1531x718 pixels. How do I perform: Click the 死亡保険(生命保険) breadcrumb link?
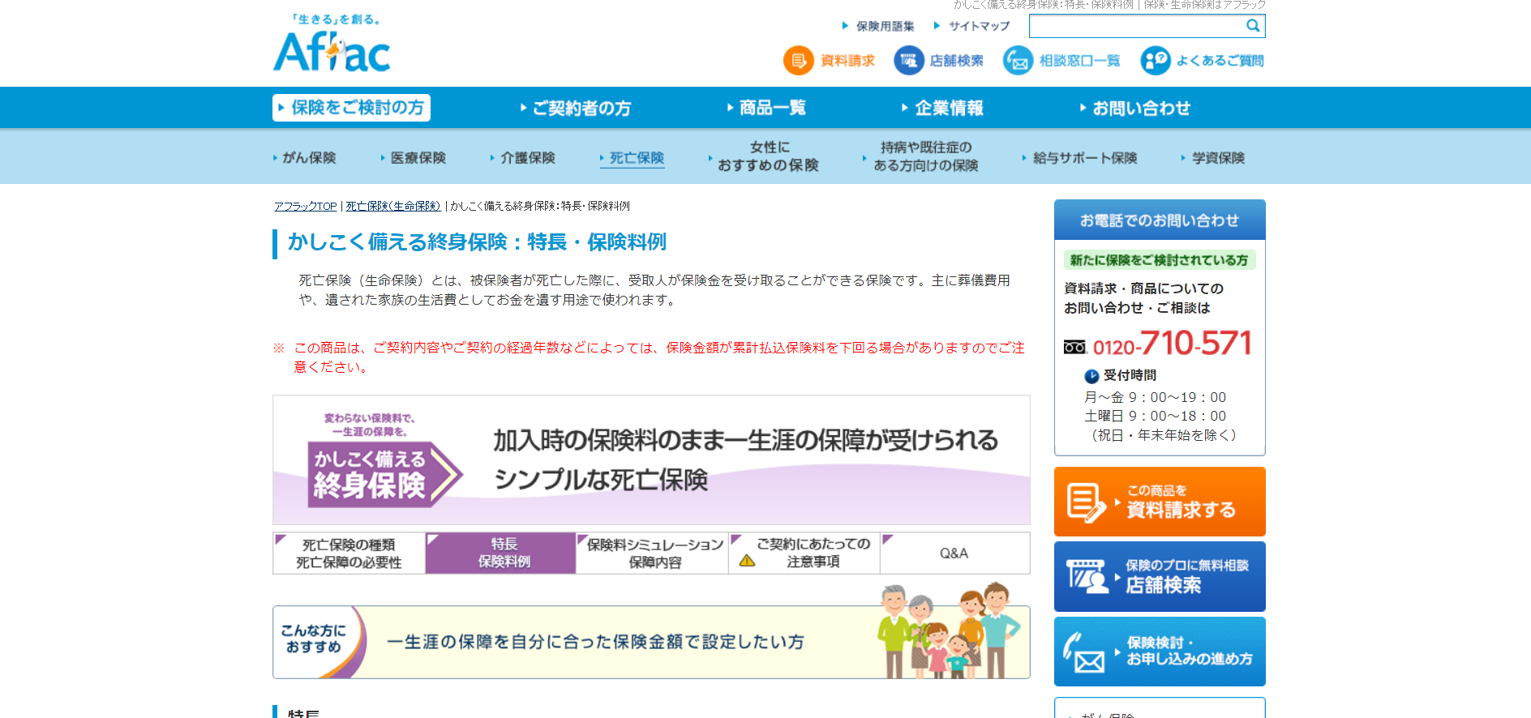click(x=393, y=207)
